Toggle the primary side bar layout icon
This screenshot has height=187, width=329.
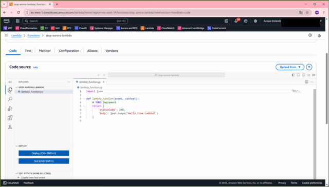pos(294,75)
